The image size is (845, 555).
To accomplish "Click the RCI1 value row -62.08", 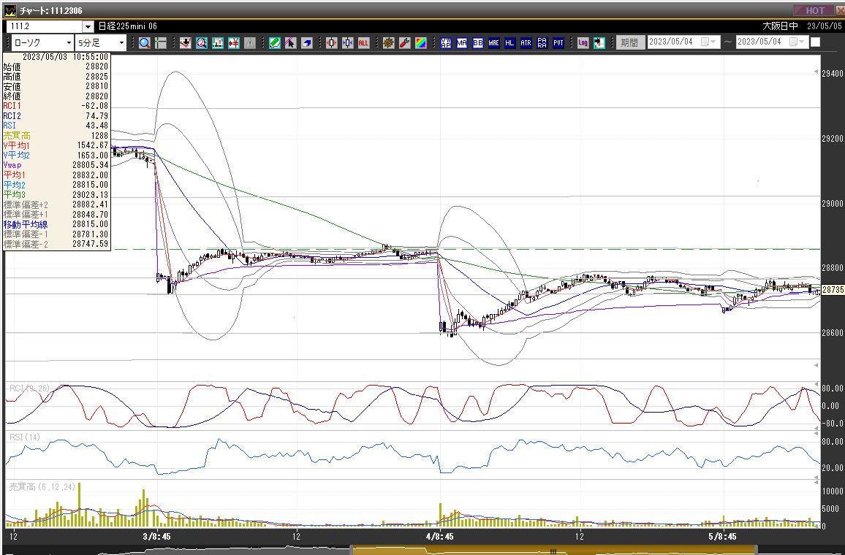I will [56, 106].
